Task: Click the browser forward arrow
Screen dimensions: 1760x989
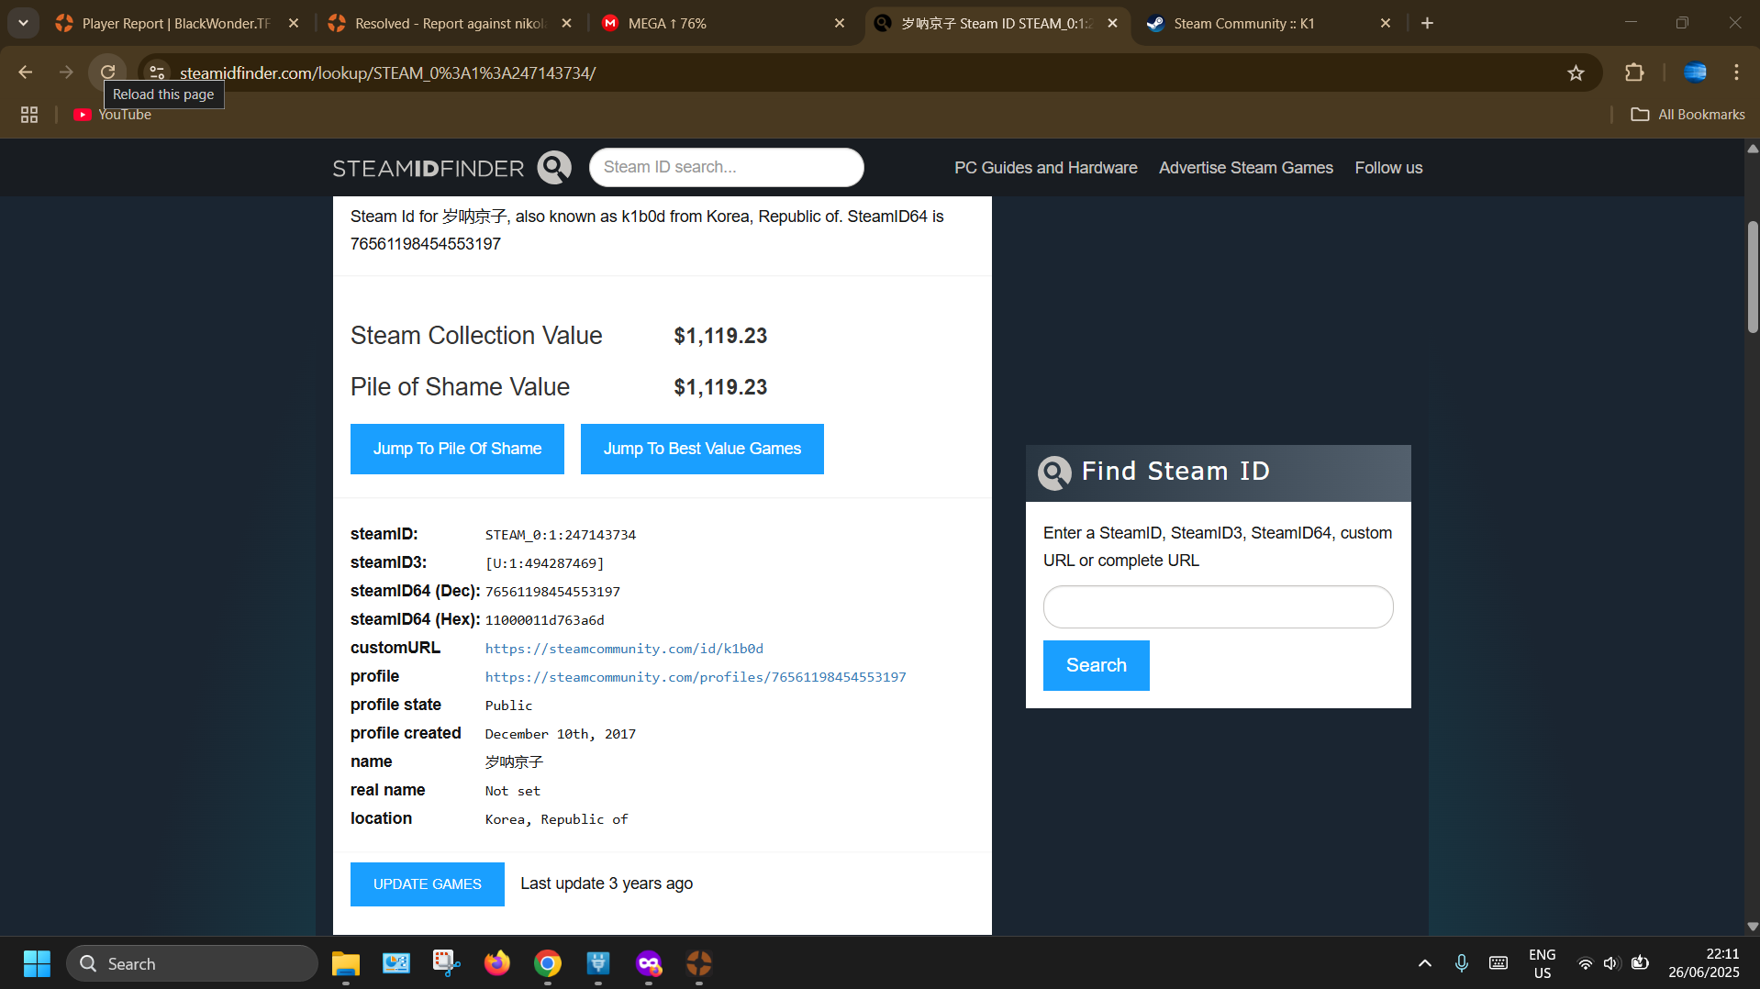Action: tap(66, 72)
